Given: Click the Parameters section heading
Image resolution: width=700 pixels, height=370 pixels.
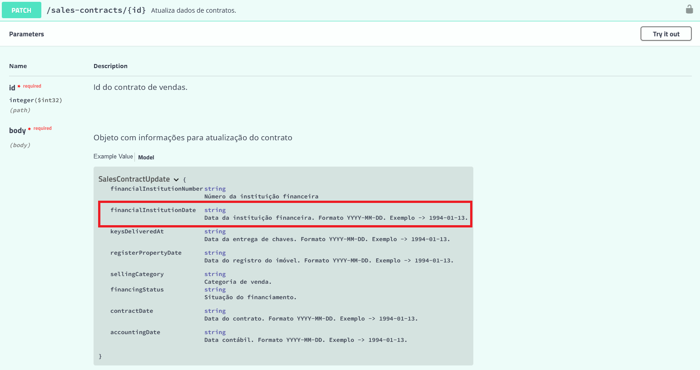Looking at the screenshot, I should (x=26, y=34).
